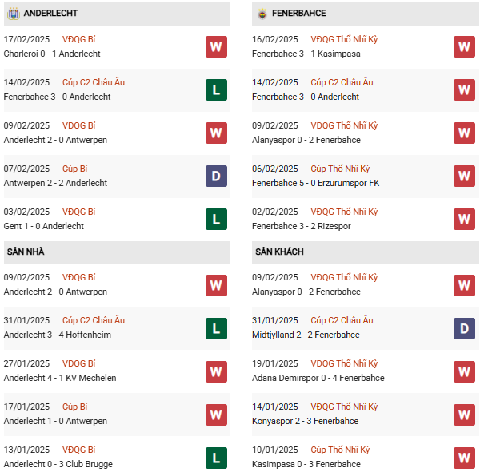Click D badge for Antwerpen 2 - 2 Anderlecht
This screenshot has height=476, width=480.
pyautogui.click(x=216, y=176)
